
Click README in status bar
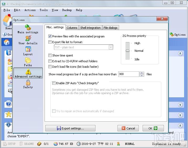26,144
